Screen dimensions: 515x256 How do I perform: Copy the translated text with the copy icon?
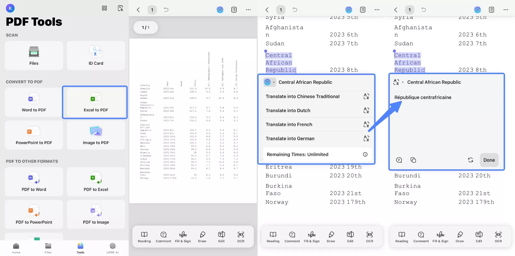[413, 160]
